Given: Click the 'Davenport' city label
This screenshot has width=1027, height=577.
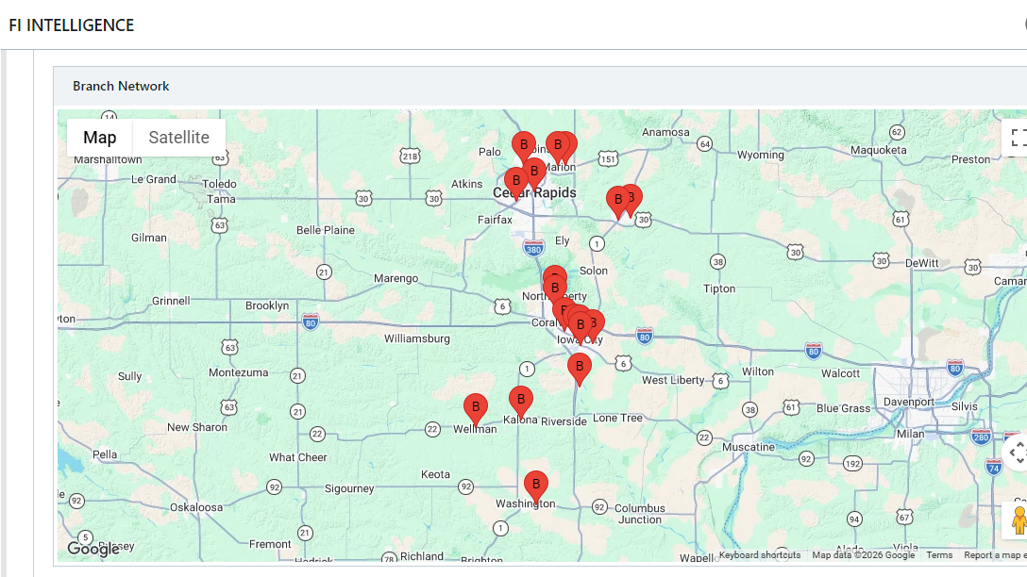Looking at the screenshot, I should (x=908, y=402).
